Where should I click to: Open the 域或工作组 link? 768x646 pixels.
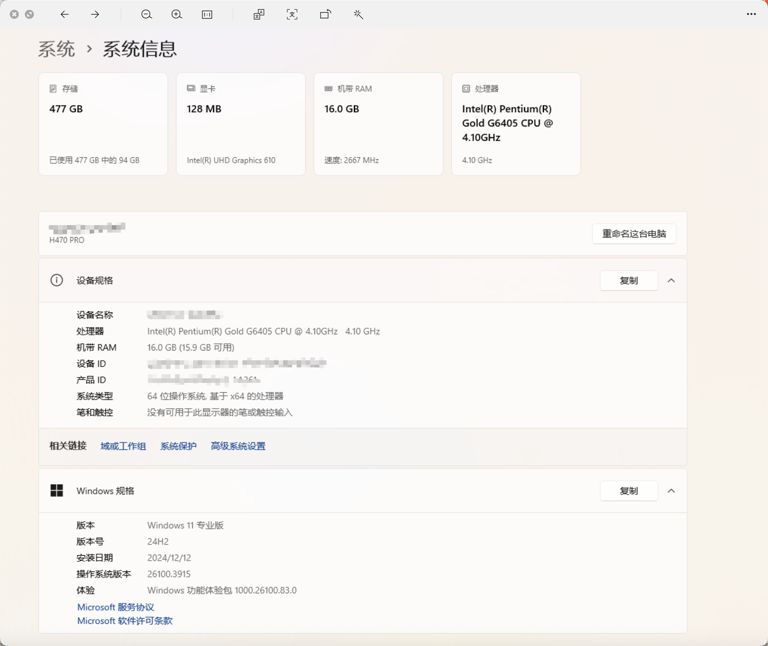(x=123, y=446)
